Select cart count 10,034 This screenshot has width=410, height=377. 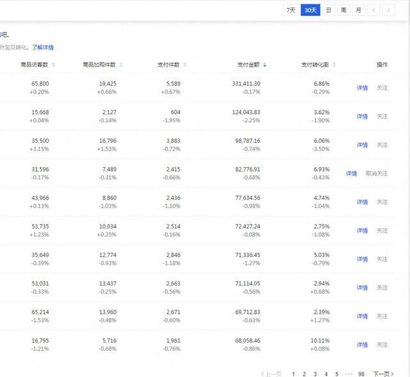(108, 227)
